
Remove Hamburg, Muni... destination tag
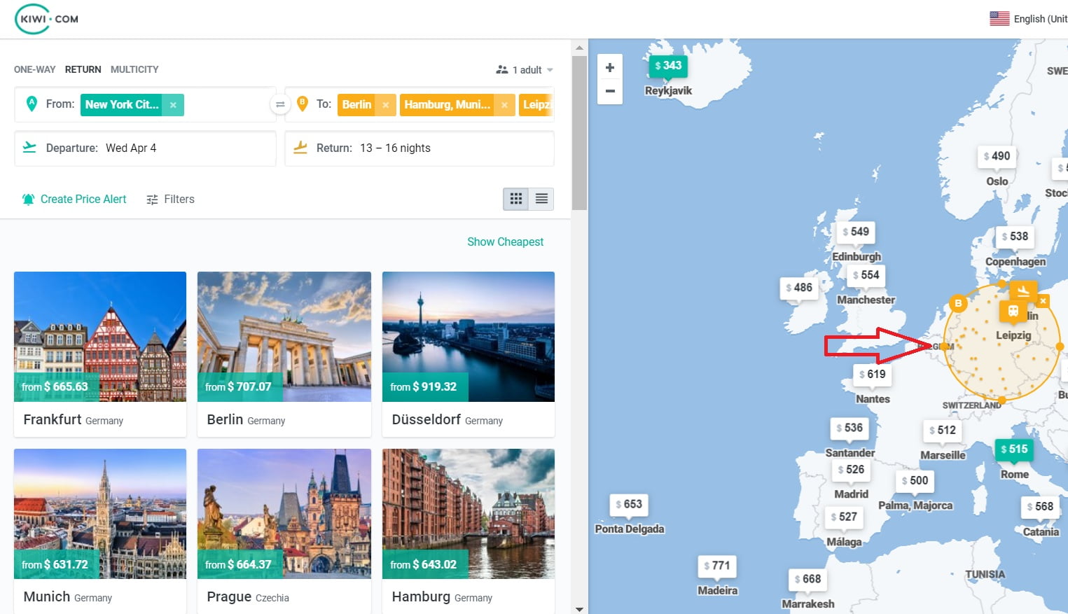click(504, 105)
